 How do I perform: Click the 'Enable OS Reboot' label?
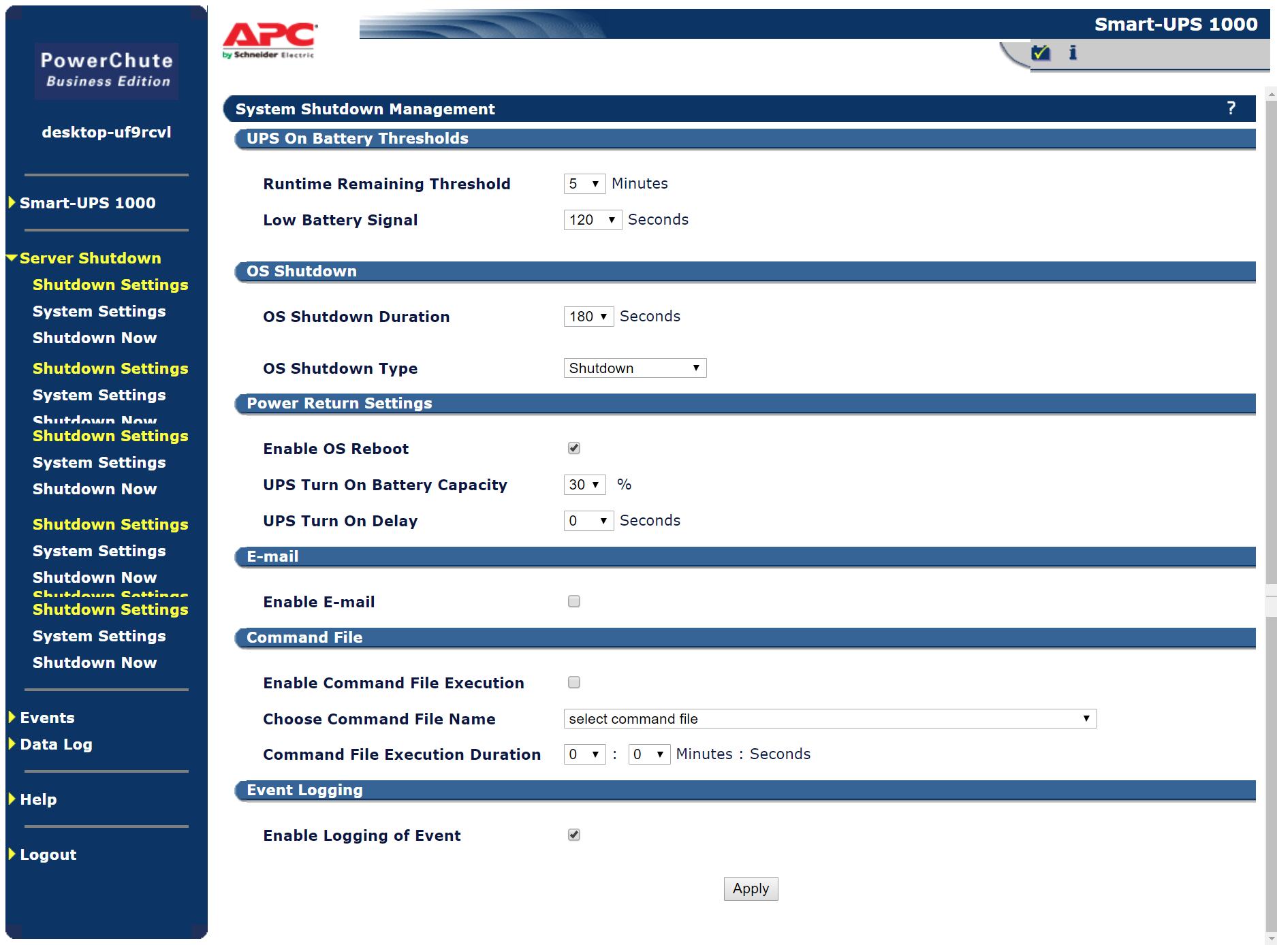(x=336, y=449)
